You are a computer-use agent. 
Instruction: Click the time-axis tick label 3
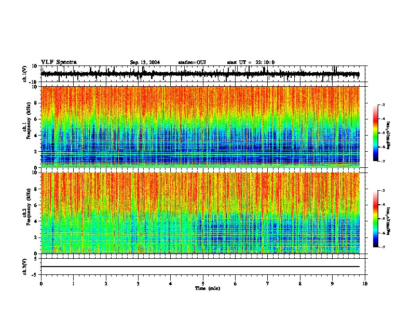point(138,284)
